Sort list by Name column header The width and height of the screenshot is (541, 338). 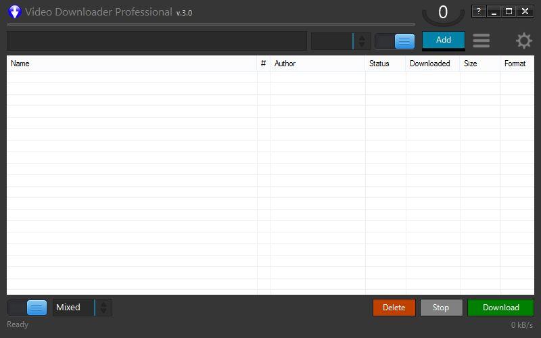click(132, 64)
